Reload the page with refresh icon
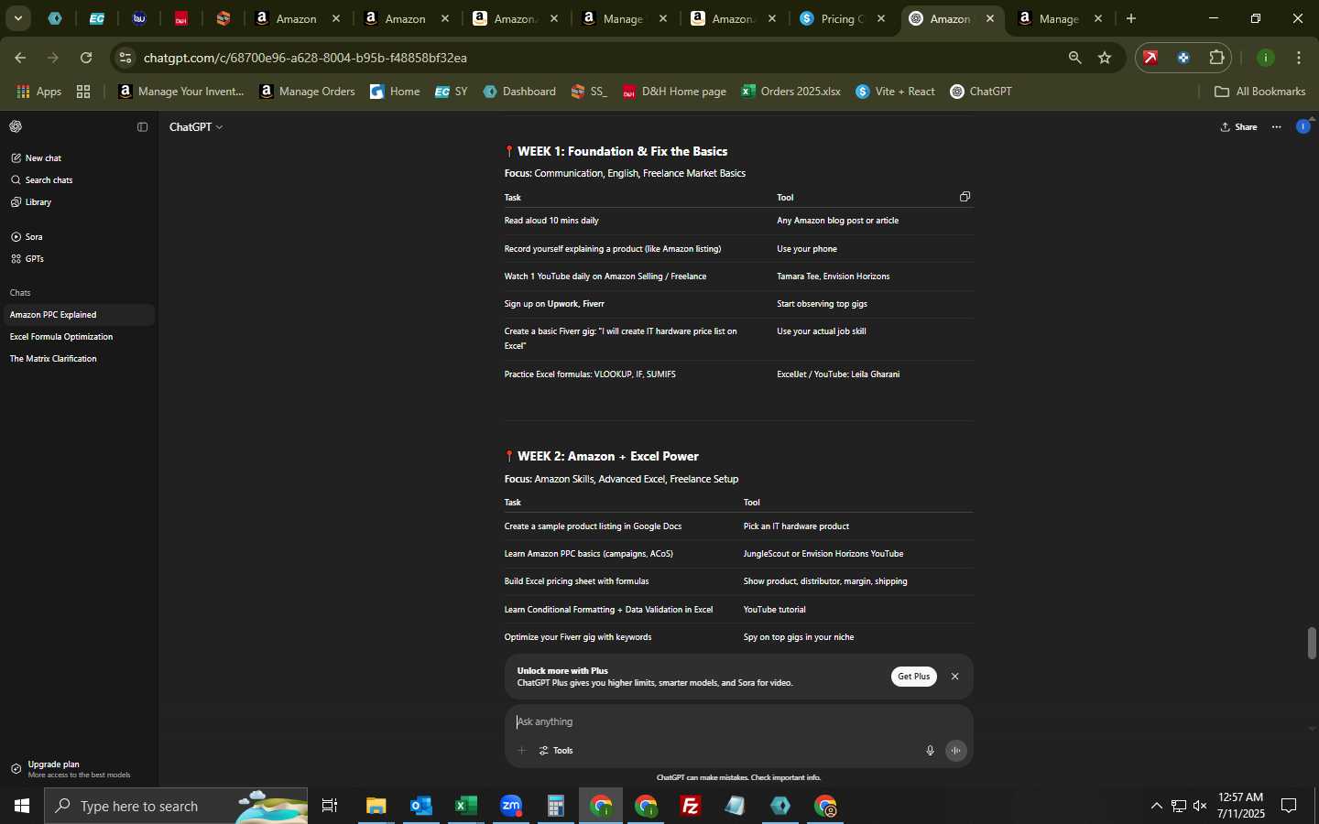 (x=86, y=58)
